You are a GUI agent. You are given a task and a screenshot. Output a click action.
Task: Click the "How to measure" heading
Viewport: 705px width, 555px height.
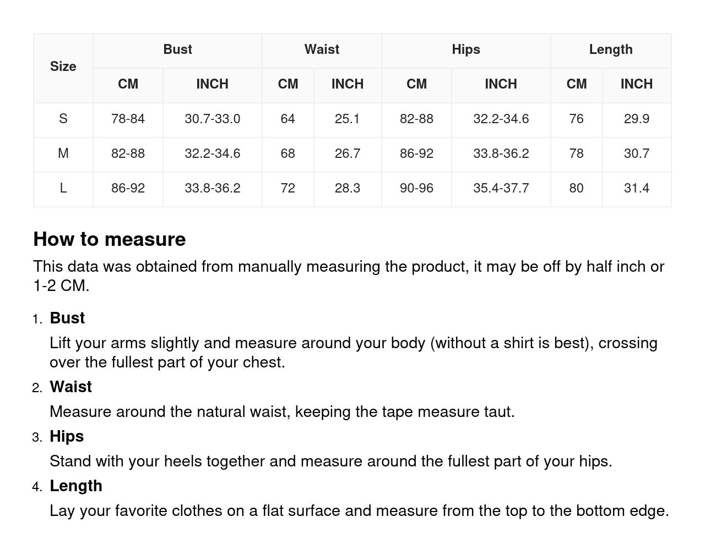(x=110, y=239)
